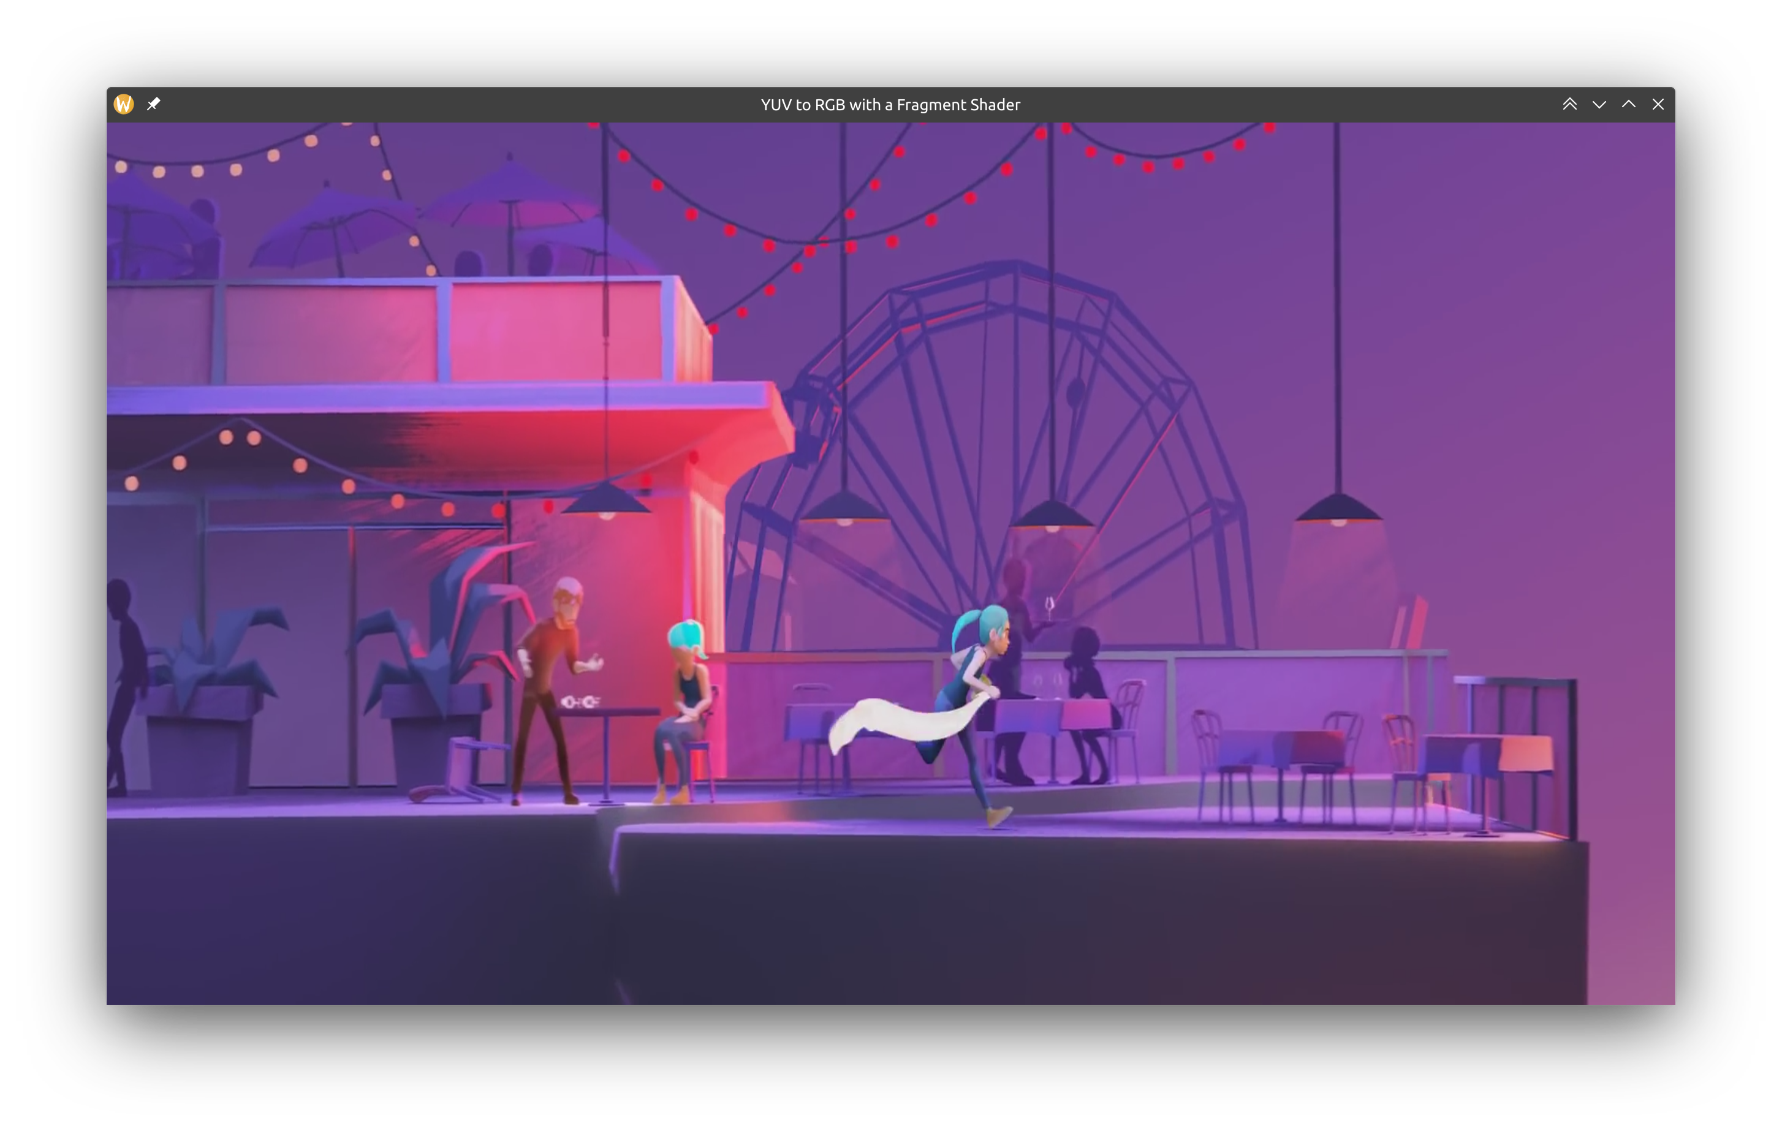1782x1131 pixels.
Task: Click the orange tablecloth at far right
Action: (1526, 753)
